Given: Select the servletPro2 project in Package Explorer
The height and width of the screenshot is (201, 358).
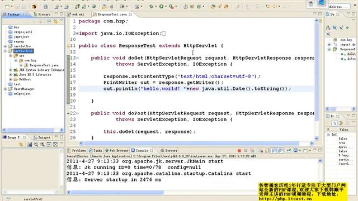Looking at the screenshot, I should (23, 51).
